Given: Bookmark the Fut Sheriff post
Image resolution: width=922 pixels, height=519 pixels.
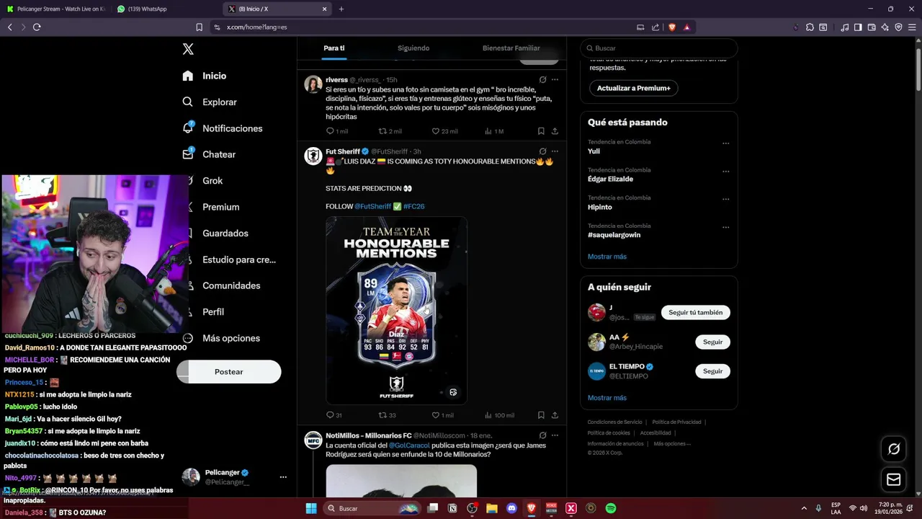Looking at the screenshot, I should (x=541, y=415).
